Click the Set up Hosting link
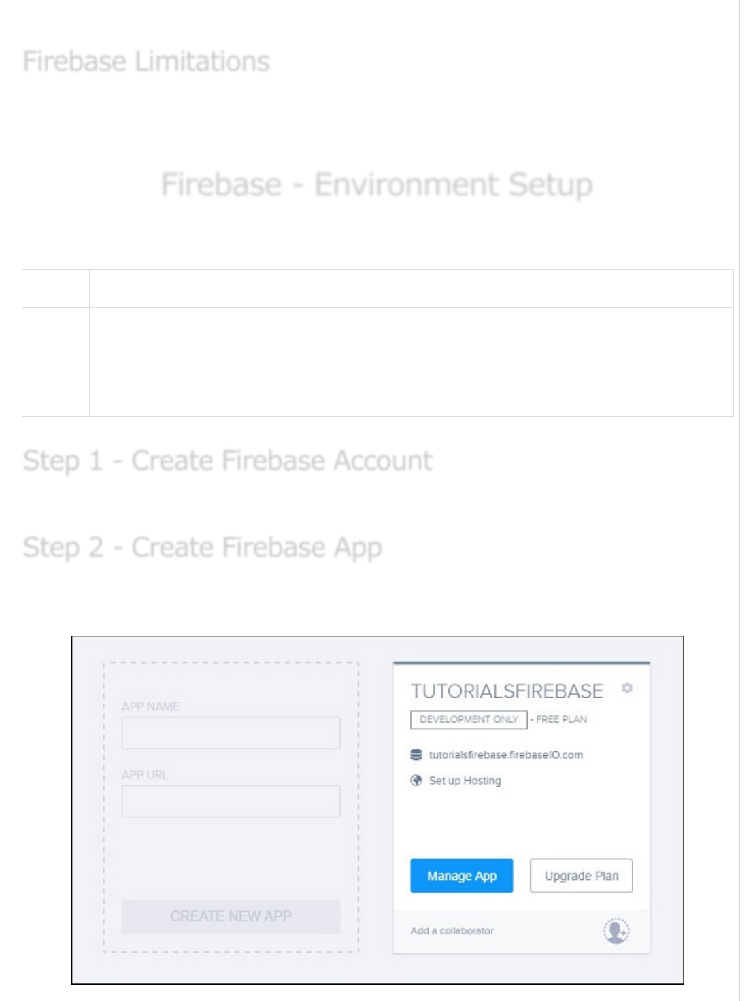 click(x=465, y=781)
